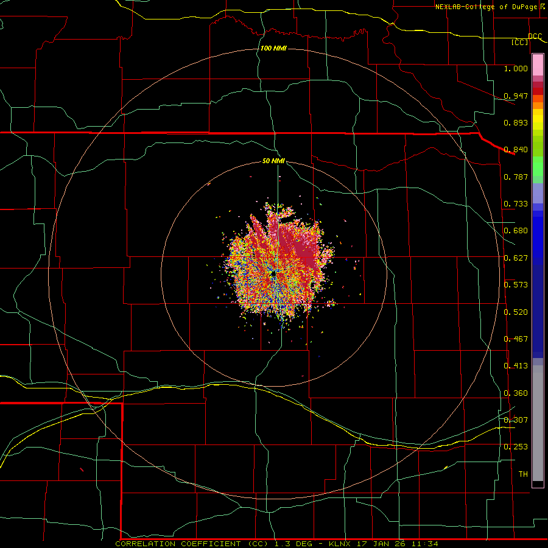The image size is (548, 548).
Task: Click the TH threshold label on the scale
Action: 523,474
